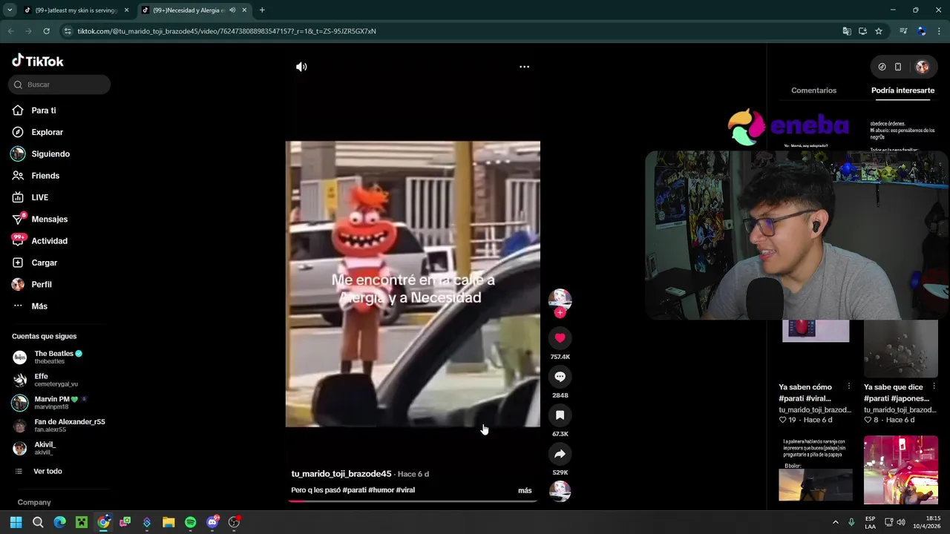
Task: Select the Podría interesarte tab
Action: tap(902, 90)
